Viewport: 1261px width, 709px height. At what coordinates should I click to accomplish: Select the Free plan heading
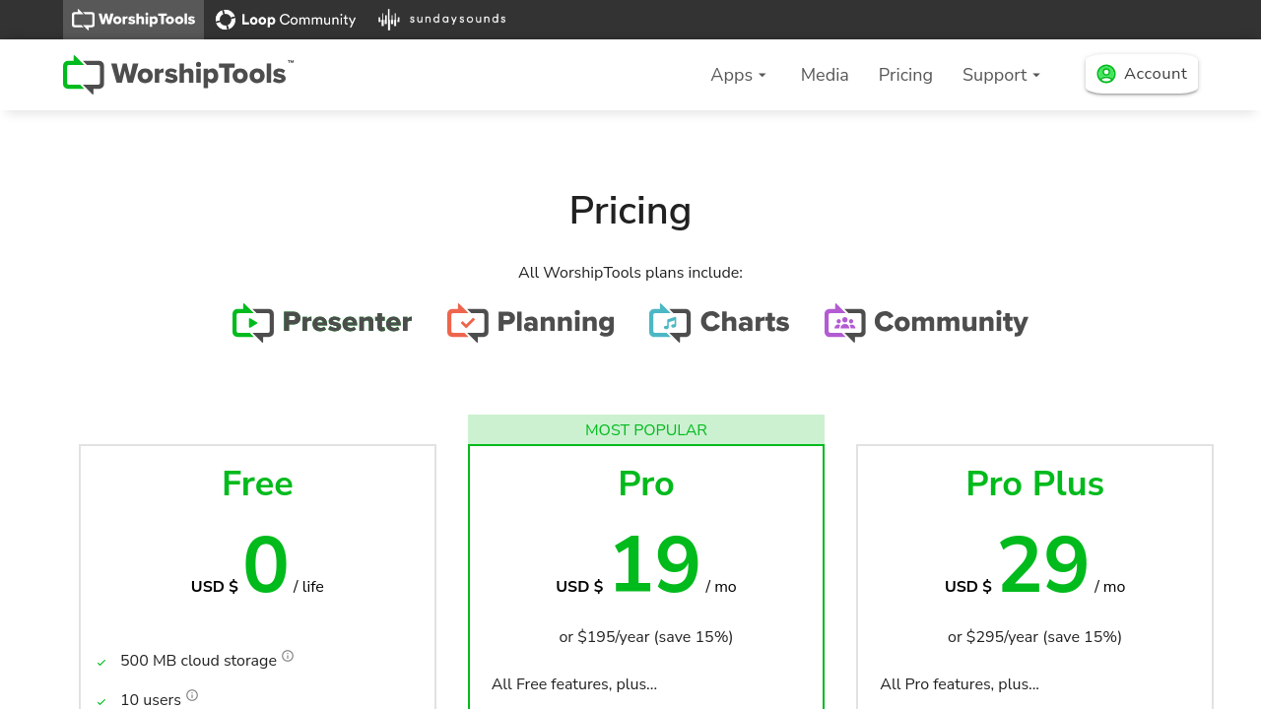point(257,483)
